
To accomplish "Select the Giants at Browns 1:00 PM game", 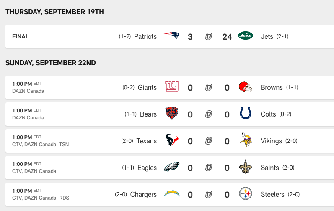I will coord(170,87).
